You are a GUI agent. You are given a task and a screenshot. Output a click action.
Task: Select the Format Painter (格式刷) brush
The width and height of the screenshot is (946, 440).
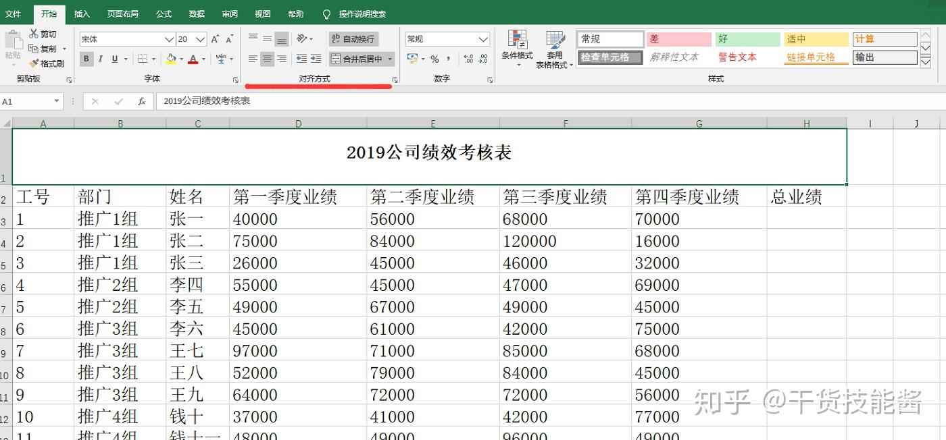(47, 63)
